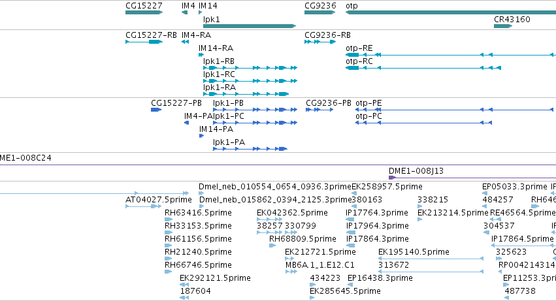Click the EK292121.5prime EST label
The width and height of the screenshot is (556, 301).
(215, 278)
